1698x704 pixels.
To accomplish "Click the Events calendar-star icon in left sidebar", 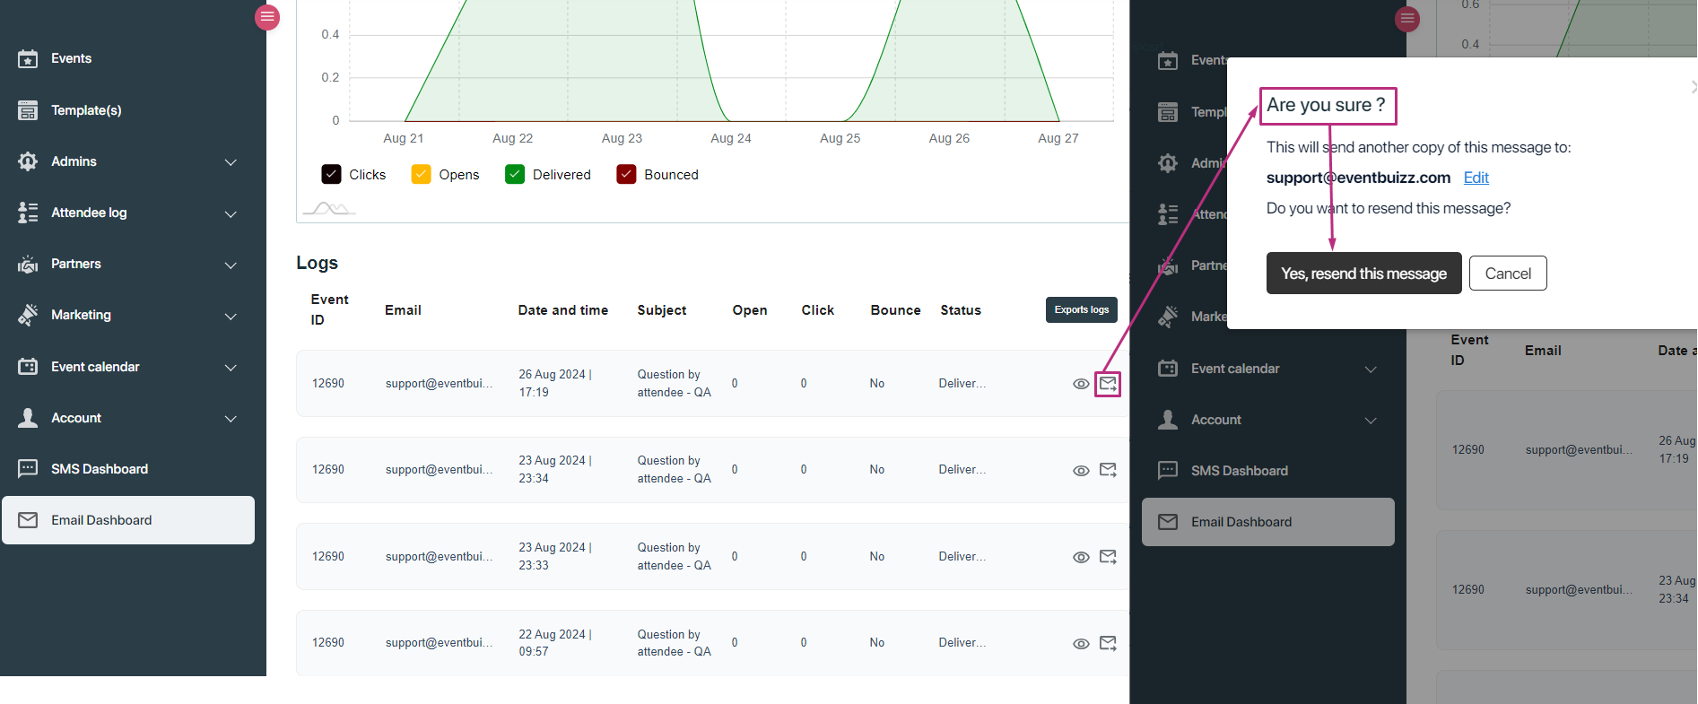I will [28, 59].
